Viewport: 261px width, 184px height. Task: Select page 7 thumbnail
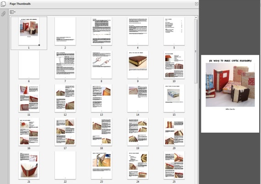[x=65, y=65]
